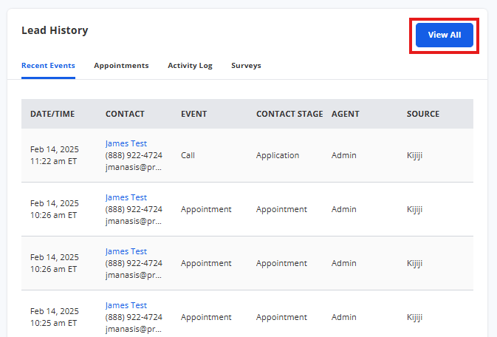
Task: Open James Test in first 10:26 am row
Action: coord(126,197)
